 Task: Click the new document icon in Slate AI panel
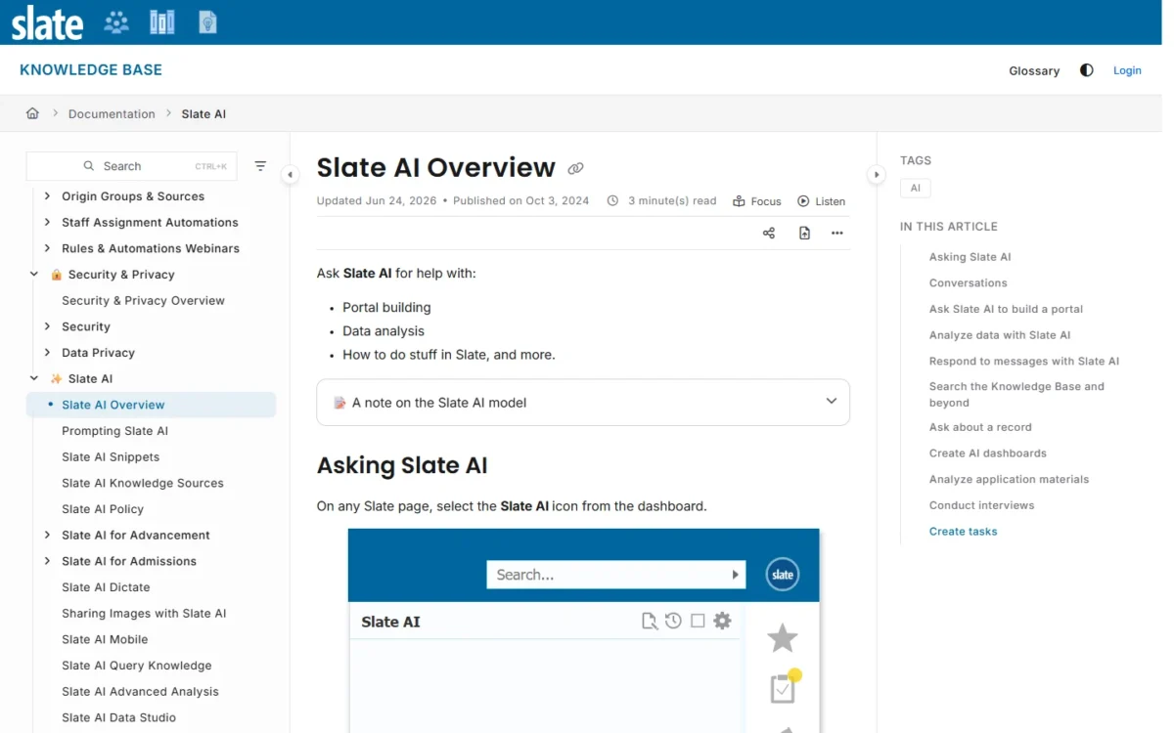click(649, 621)
